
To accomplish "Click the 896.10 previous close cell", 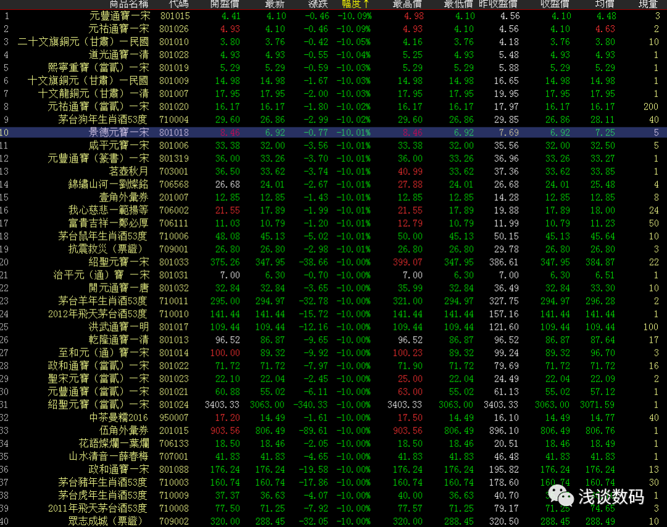I will pos(504,431).
